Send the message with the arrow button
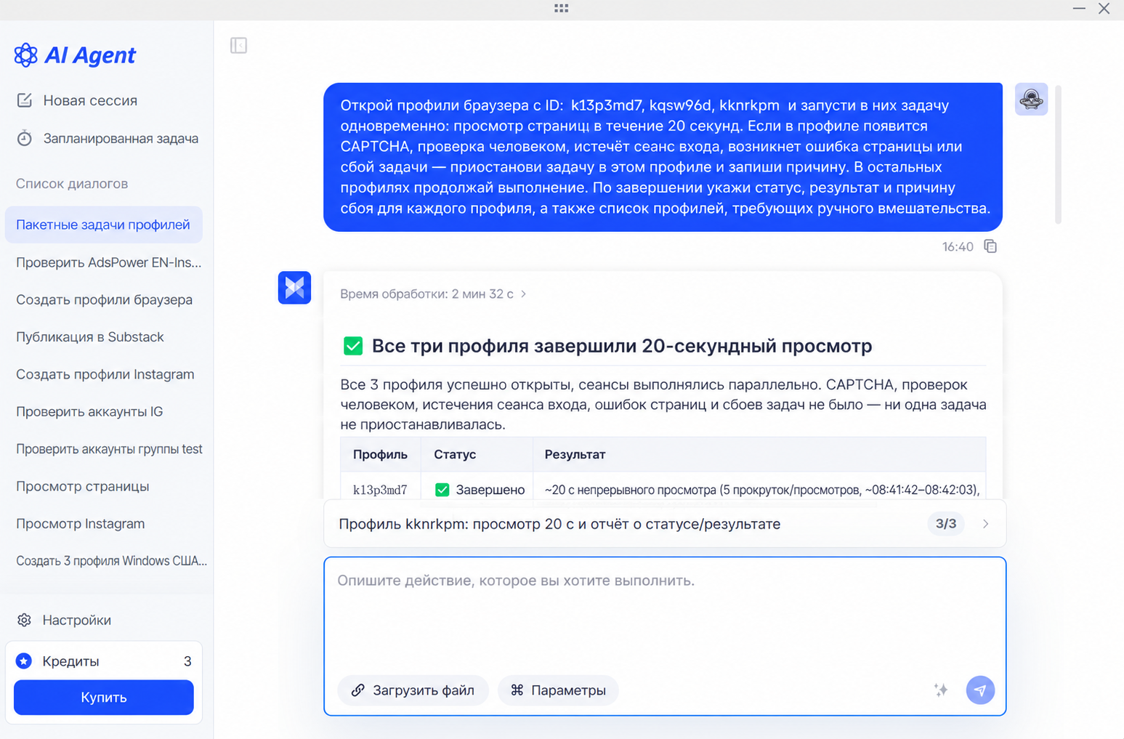 tap(980, 690)
